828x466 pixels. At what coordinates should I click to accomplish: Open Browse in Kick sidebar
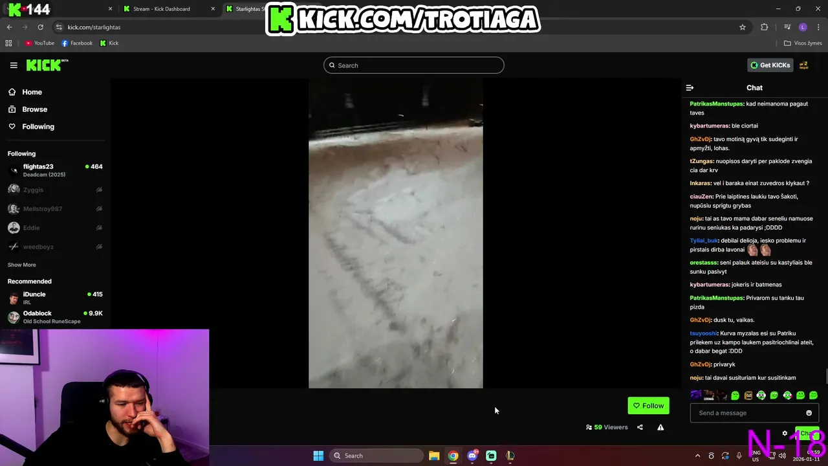pos(34,109)
